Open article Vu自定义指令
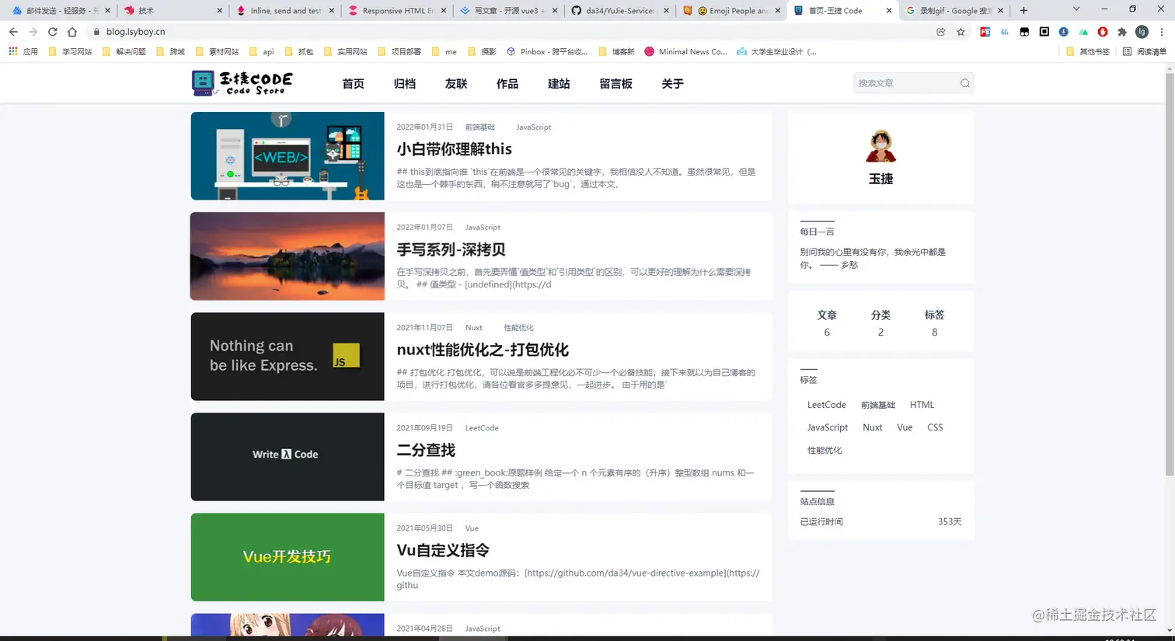This screenshot has height=641, width=1175. 443,550
